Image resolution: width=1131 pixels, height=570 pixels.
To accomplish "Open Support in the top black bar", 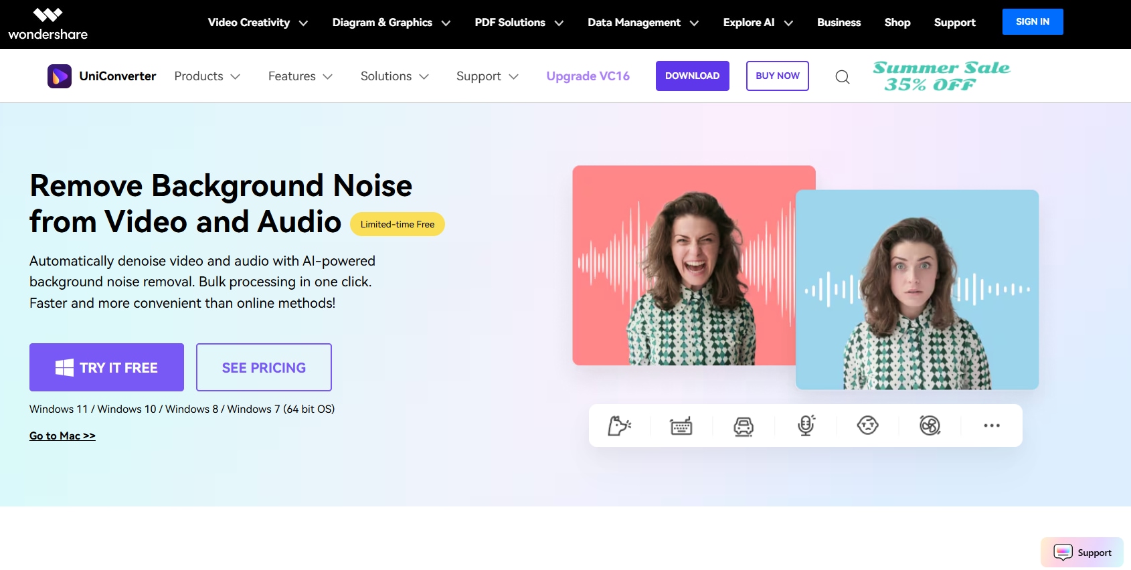I will 954,23.
